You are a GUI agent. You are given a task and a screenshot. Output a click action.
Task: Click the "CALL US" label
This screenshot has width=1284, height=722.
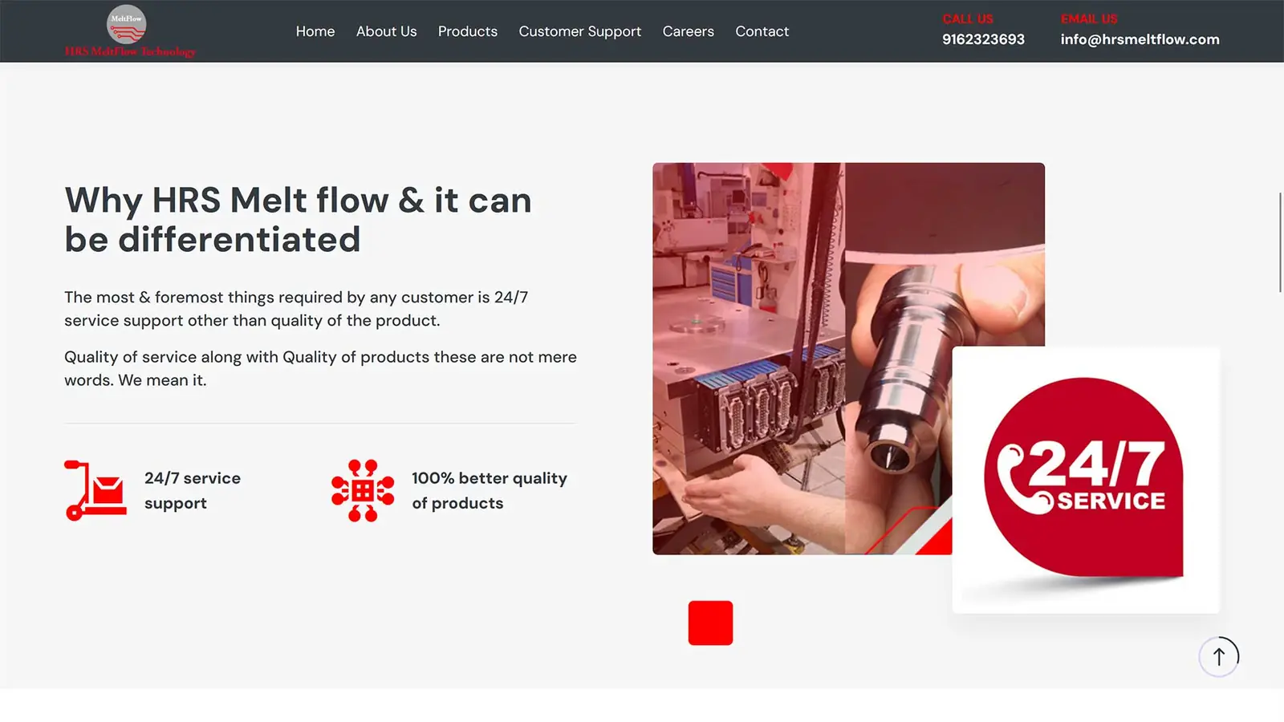(x=968, y=18)
